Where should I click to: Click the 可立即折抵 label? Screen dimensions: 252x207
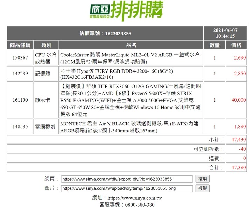coord(208,149)
